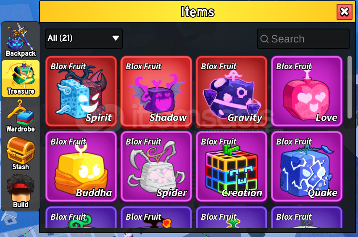This screenshot has height=237, width=358.
Task: Choose the Gravity Blox Fruit
Action: pyautogui.click(x=232, y=91)
